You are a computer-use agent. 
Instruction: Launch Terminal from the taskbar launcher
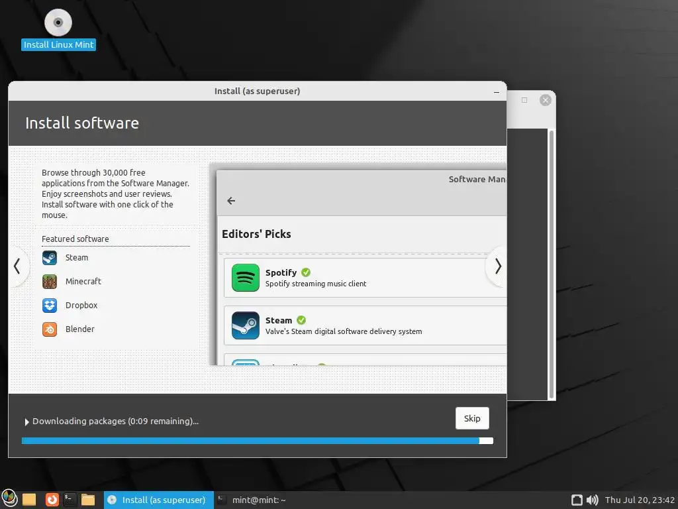pos(70,500)
